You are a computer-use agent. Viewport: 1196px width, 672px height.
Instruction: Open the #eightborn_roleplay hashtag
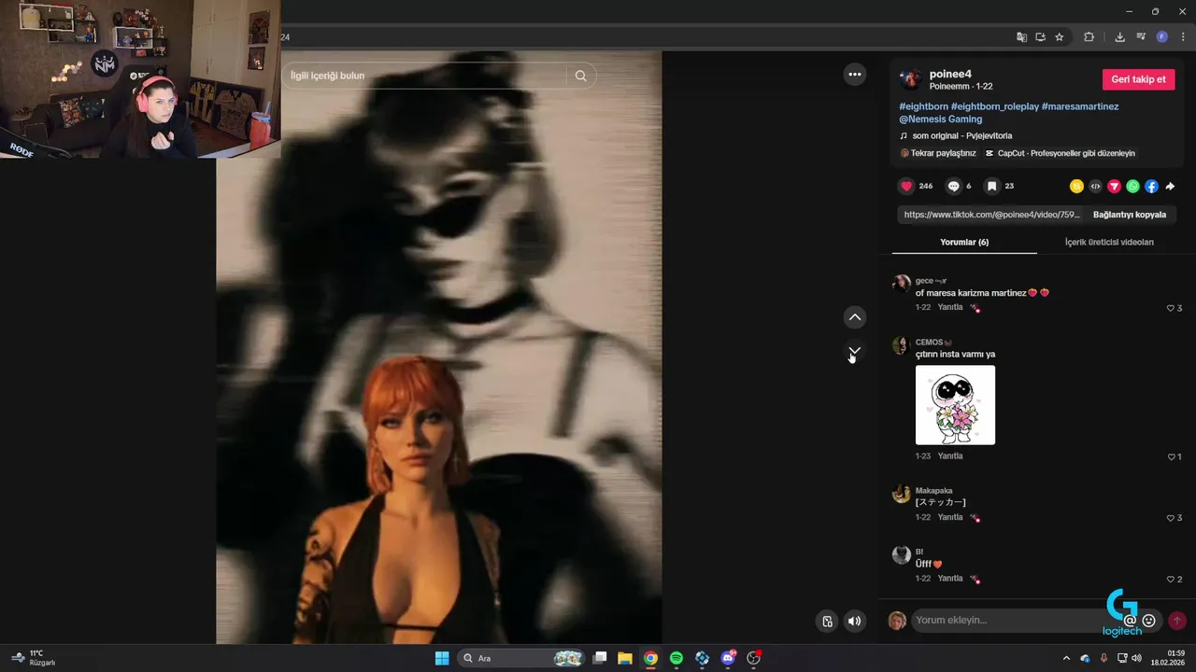click(x=994, y=106)
